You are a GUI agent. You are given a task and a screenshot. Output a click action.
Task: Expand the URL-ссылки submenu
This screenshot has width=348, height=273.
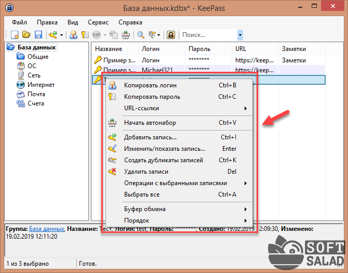coord(179,108)
